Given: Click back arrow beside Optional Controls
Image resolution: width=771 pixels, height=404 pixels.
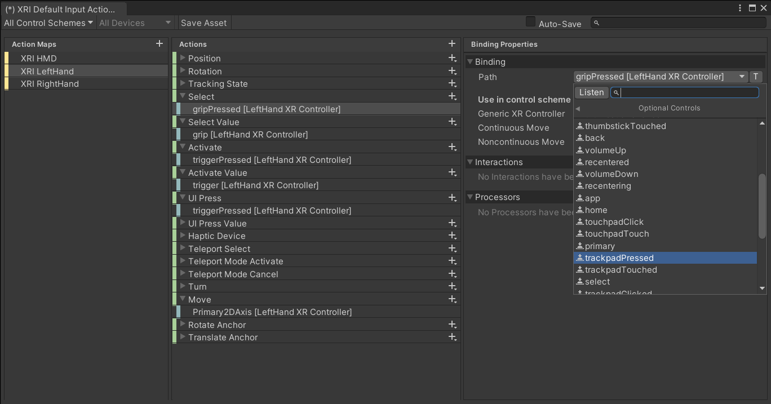Looking at the screenshot, I should (578, 109).
